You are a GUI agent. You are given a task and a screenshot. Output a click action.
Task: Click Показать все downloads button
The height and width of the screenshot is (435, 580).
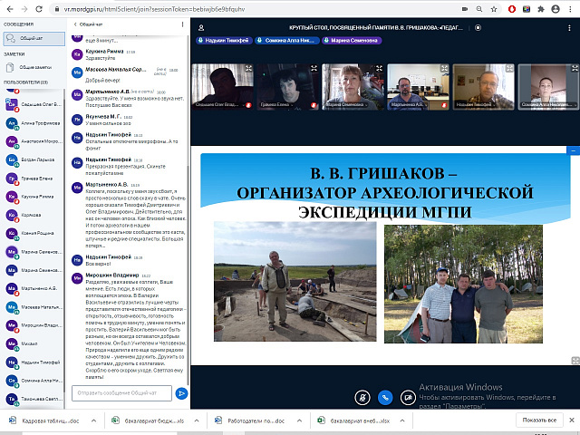(539, 420)
